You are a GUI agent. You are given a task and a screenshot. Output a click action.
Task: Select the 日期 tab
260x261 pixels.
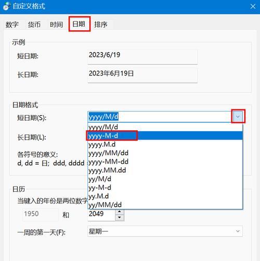coord(79,24)
